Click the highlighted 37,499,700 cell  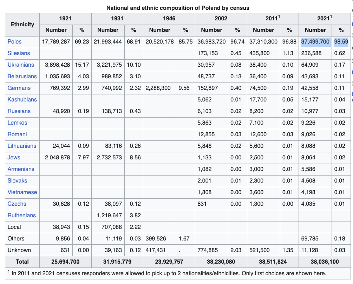click(316, 42)
